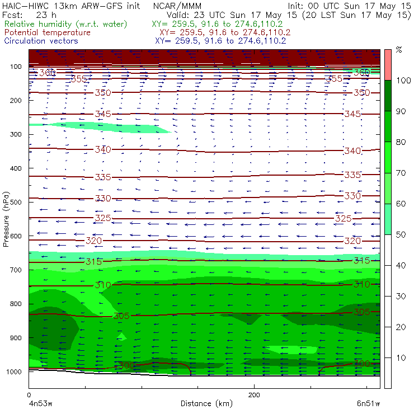Click the blue XY coordinates line

[220, 41]
